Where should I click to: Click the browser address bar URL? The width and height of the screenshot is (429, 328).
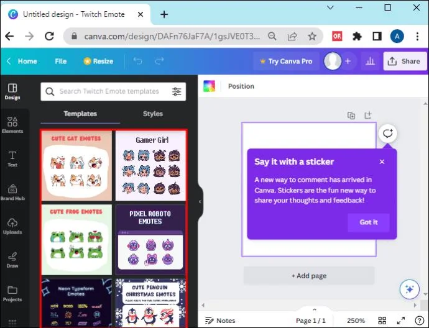click(x=172, y=36)
